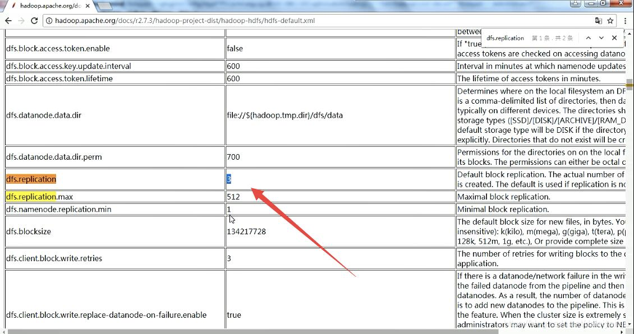The image size is (634, 334).
Task: Reload the page with refresh icon
Action: tap(34, 21)
